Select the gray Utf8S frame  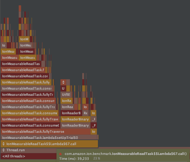[x=66, y=95]
